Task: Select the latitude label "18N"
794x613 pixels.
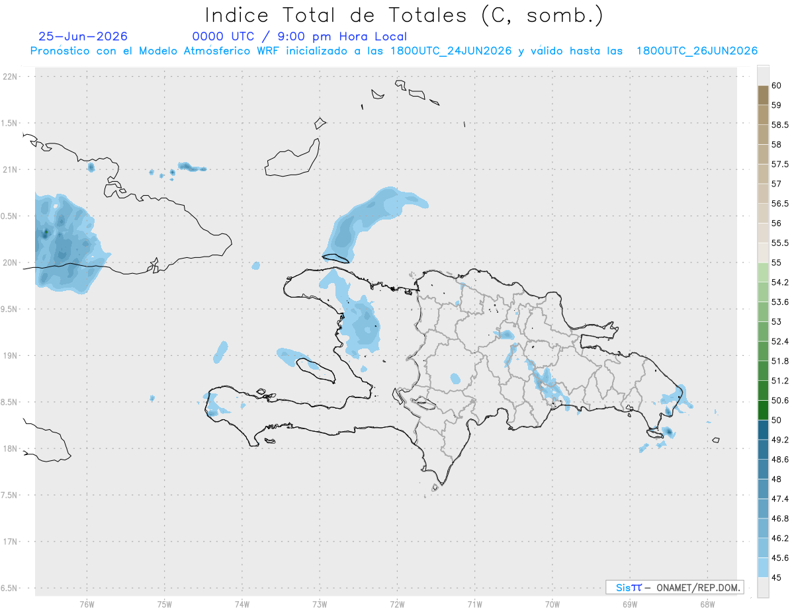Action: 11,449
